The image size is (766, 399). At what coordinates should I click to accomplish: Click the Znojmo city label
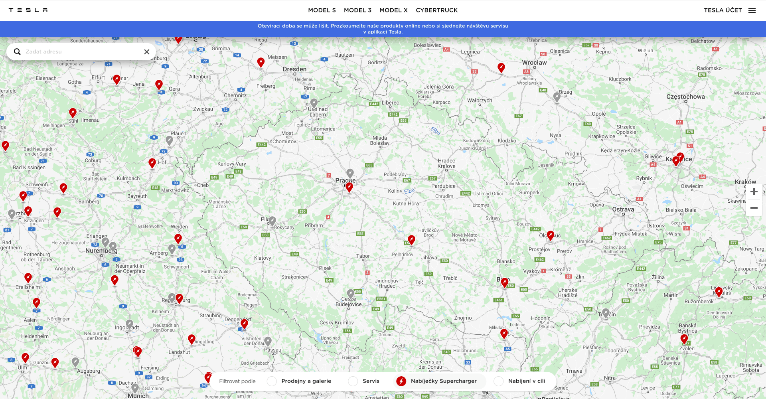coord(463,318)
